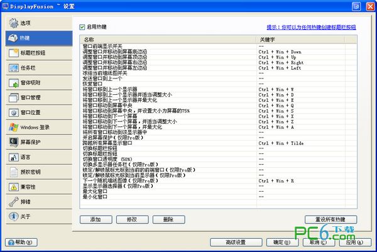Select the row 将所有窗口移动到该显示器中
This screenshot has height=252, width=377.
pos(218,132)
